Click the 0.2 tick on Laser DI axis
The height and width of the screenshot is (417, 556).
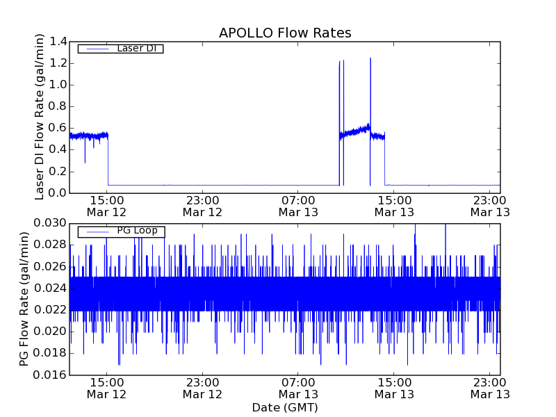click(58, 172)
